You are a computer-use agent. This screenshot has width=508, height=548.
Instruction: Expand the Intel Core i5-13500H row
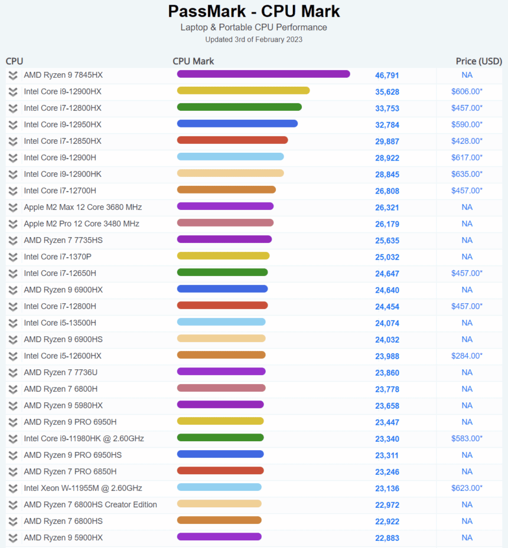pyautogui.click(x=12, y=323)
